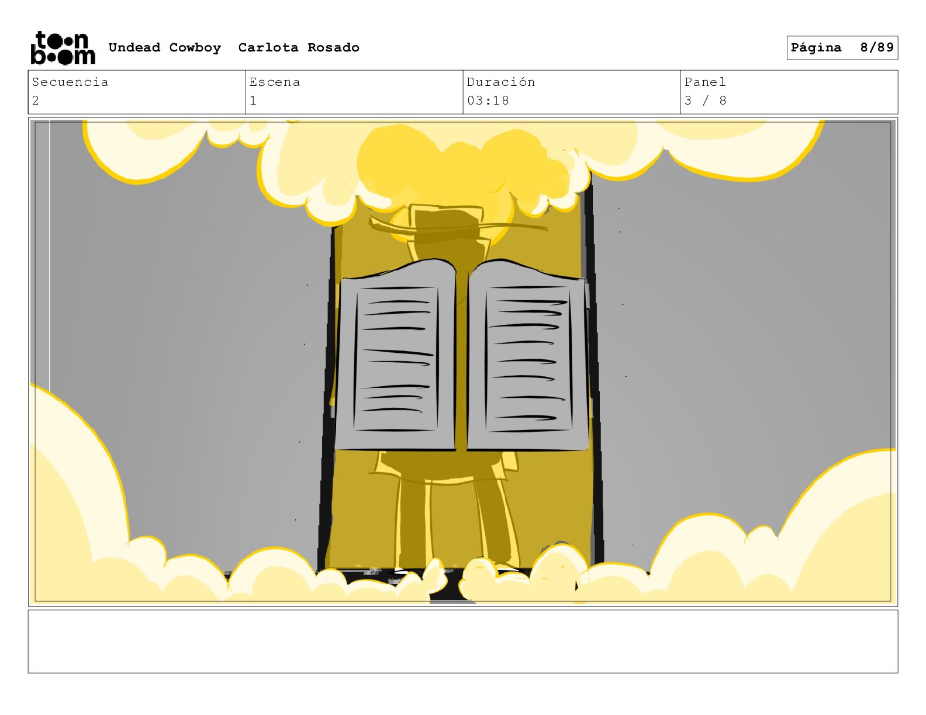Click the Duración header label
Image resolution: width=926 pixels, height=715 pixels.
tap(501, 82)
